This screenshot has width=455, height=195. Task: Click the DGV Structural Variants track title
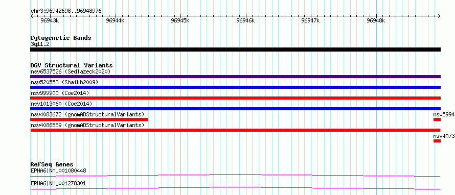tap(72, 65)
